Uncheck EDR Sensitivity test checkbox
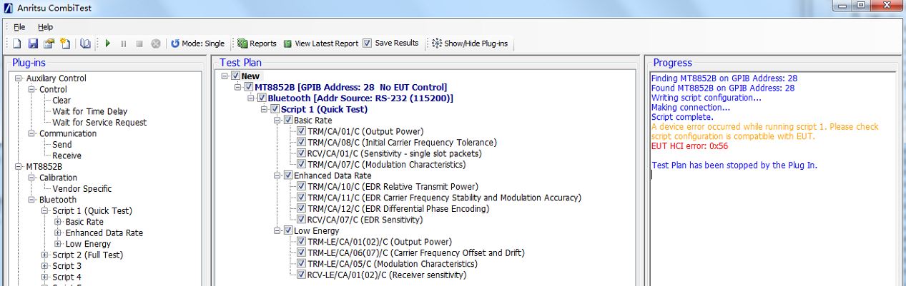The image size is (906, 286). [301, 220]
